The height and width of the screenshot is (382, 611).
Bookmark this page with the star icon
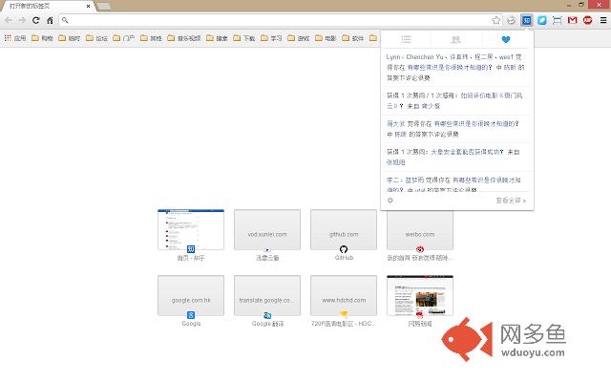coord(495,20)
